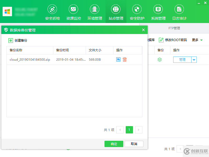
Task: Click the backup time 2019-01-04 18:45 cell
Action: (71, 60)
